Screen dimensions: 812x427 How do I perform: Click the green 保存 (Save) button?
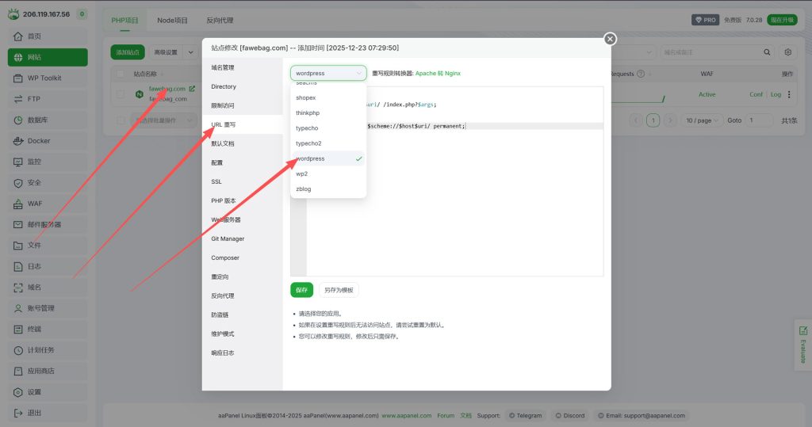[x=301, y=290]
